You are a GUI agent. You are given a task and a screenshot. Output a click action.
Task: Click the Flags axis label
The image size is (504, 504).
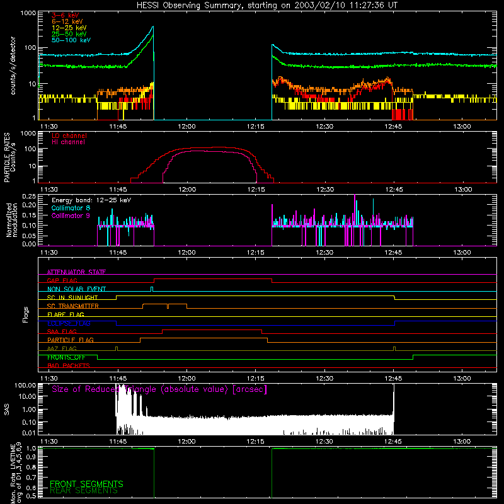[26, 314]
